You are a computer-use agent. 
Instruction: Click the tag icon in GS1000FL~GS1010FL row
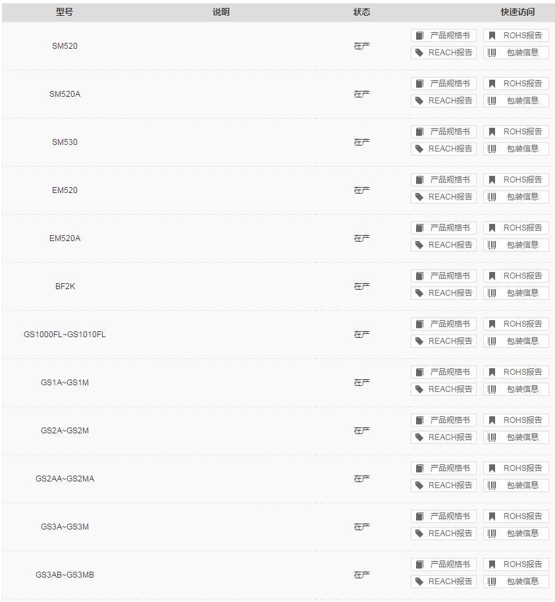(419, 341)
